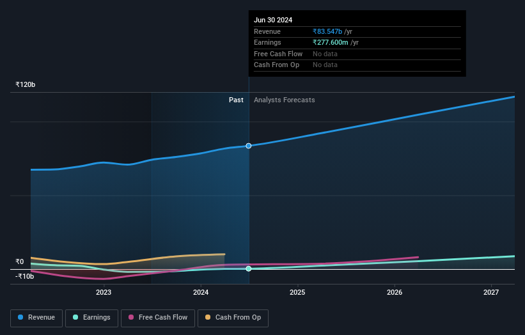Click the 'Analysts Forecasts' label
Image resolution: width=525 pixels, height=335 pixels.
point(285,100)
